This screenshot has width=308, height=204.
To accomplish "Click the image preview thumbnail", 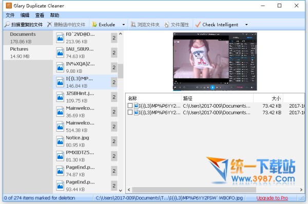I will point(215,62).
